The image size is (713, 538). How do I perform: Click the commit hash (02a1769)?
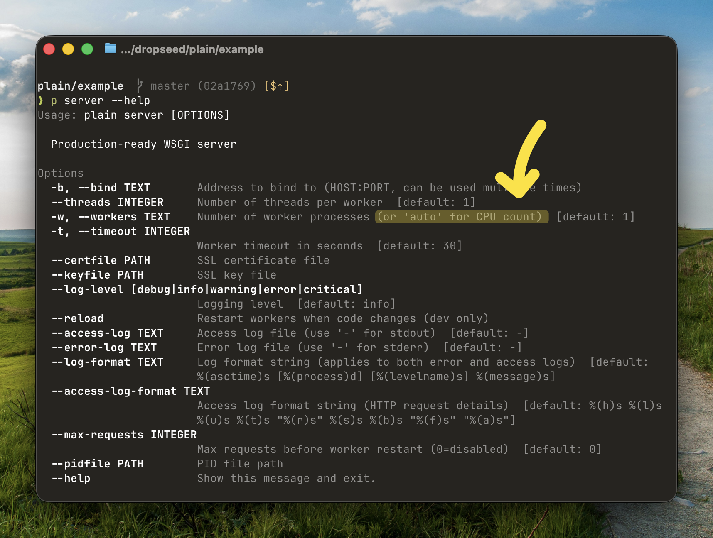tap(226, 86)
